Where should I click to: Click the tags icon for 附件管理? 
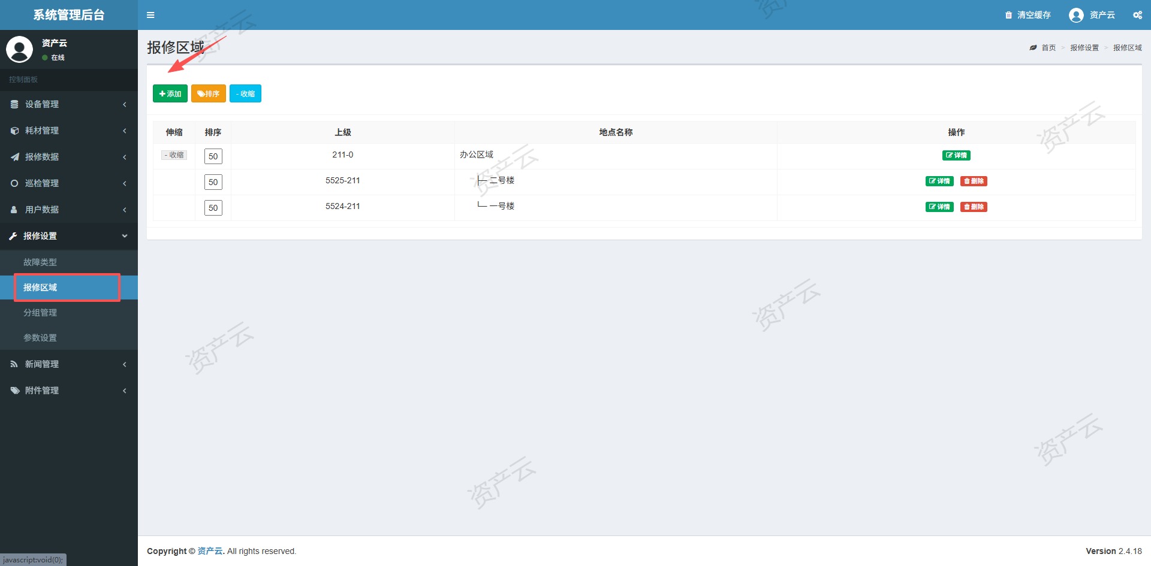(x=15, y=391)
